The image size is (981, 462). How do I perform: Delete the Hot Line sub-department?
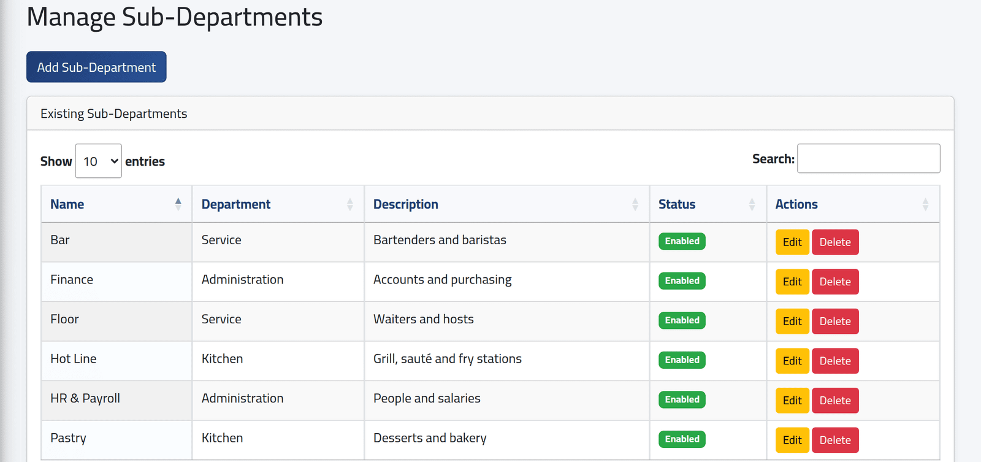click(x=835, y=361)
